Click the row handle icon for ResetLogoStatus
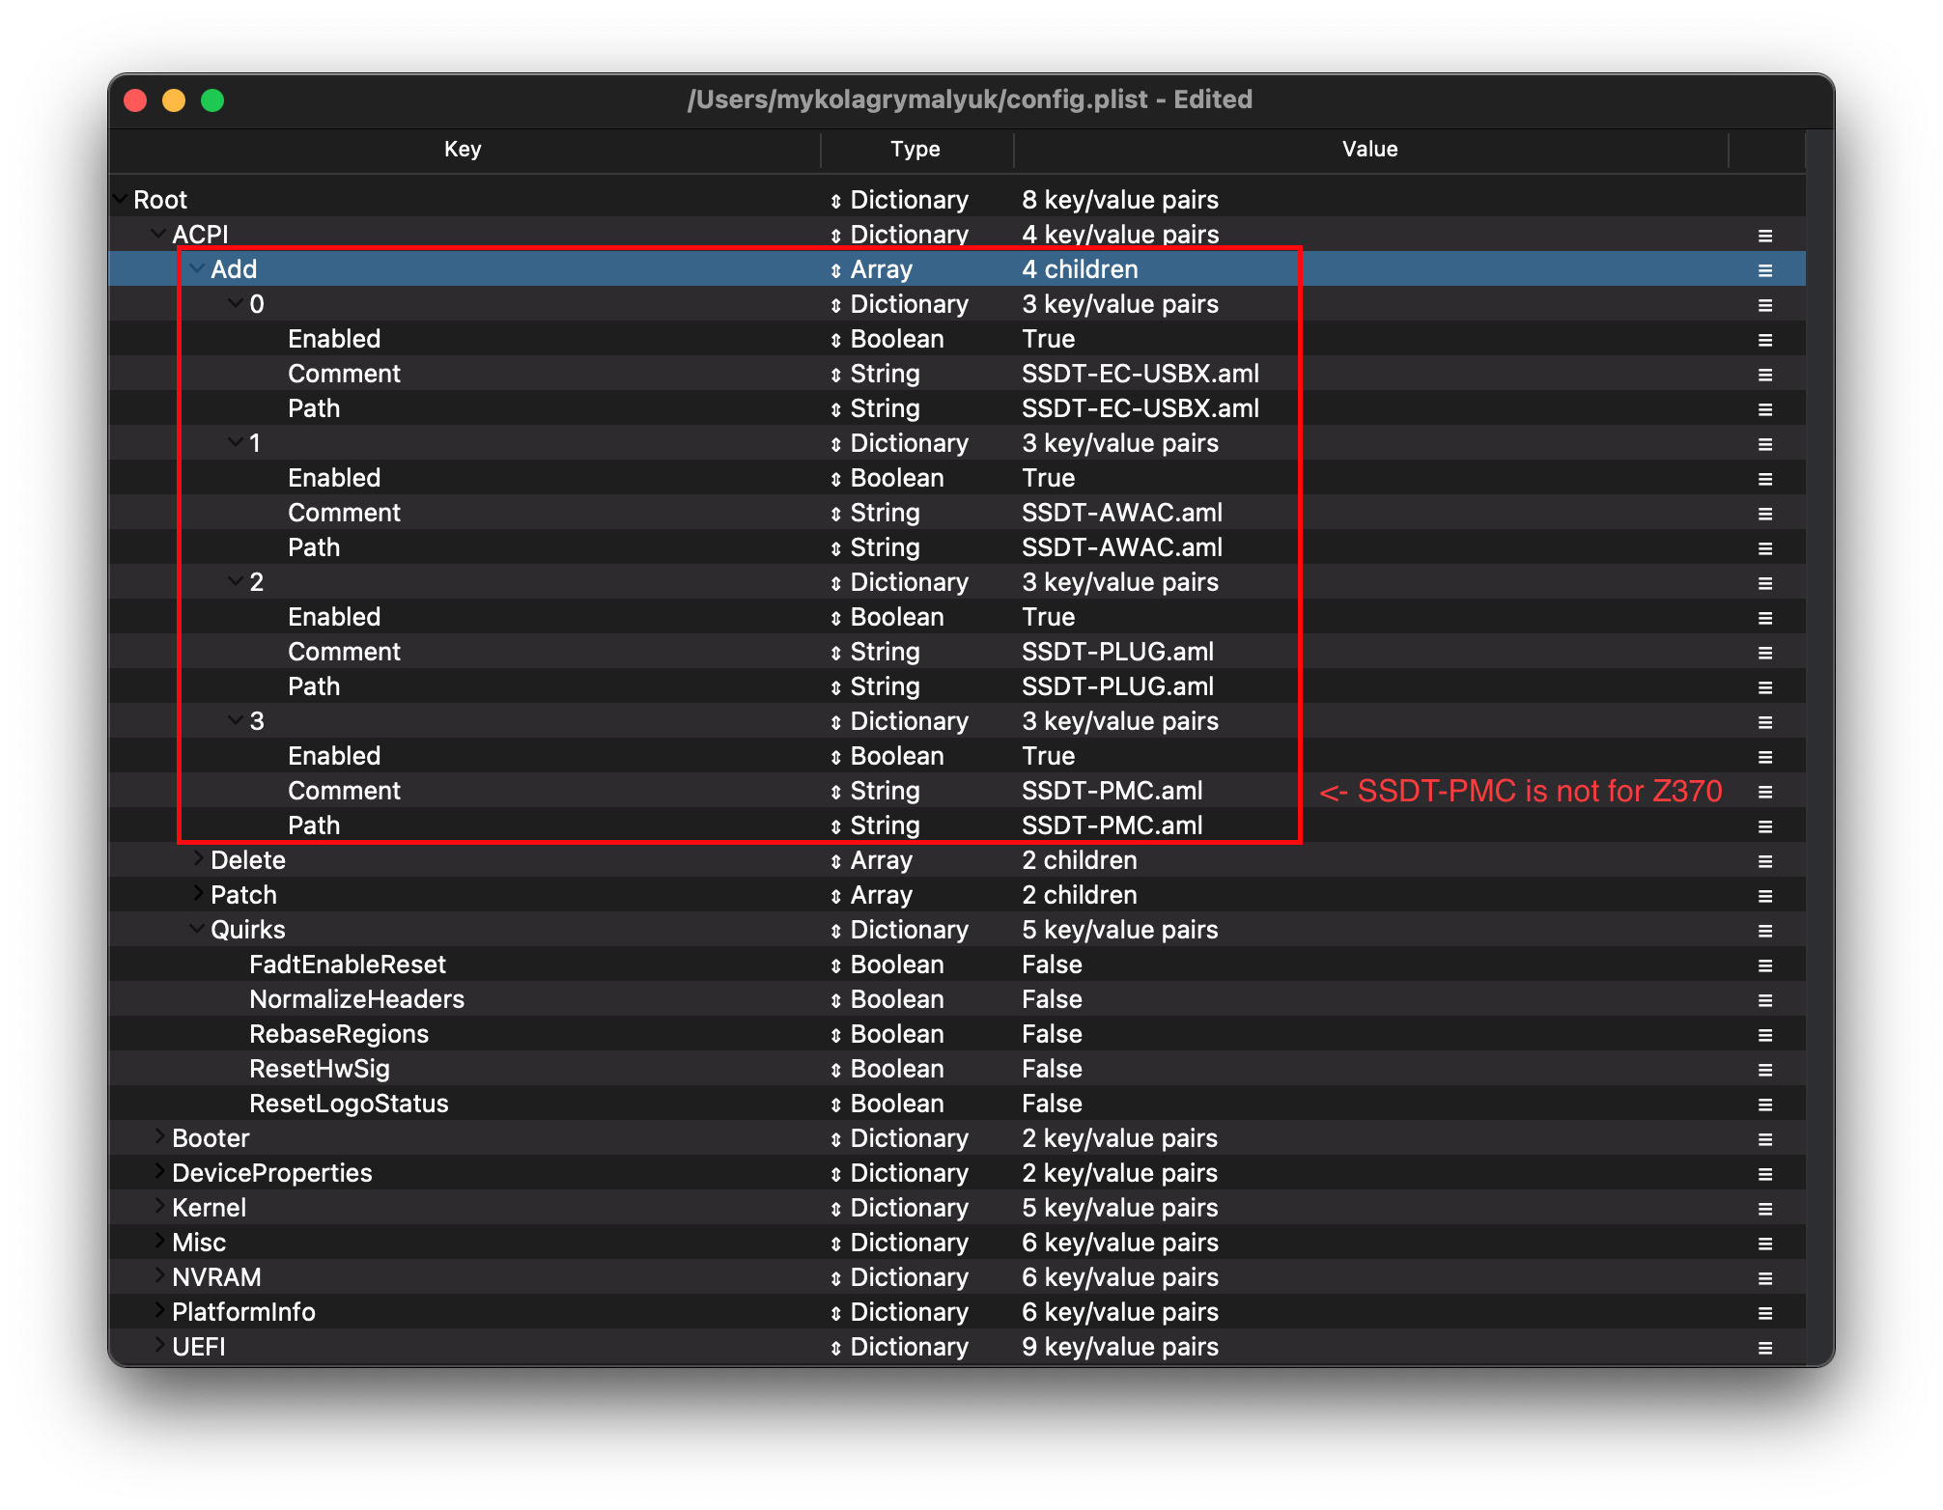 [x=1764, y=1105]
